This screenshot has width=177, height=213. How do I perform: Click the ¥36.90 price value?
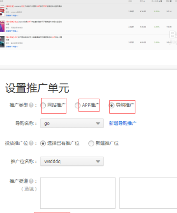[x=143, y=11]
